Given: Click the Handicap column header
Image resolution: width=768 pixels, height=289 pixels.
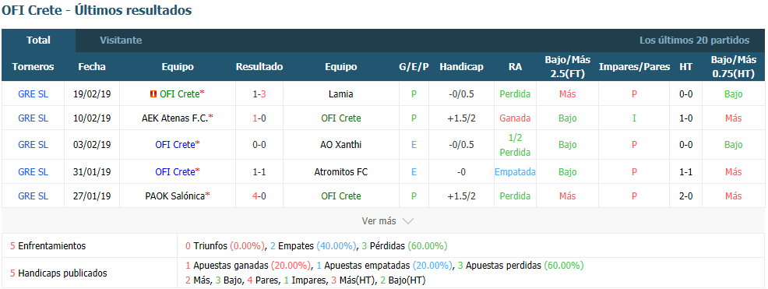Looking at the screenshot, I should 461,67.
